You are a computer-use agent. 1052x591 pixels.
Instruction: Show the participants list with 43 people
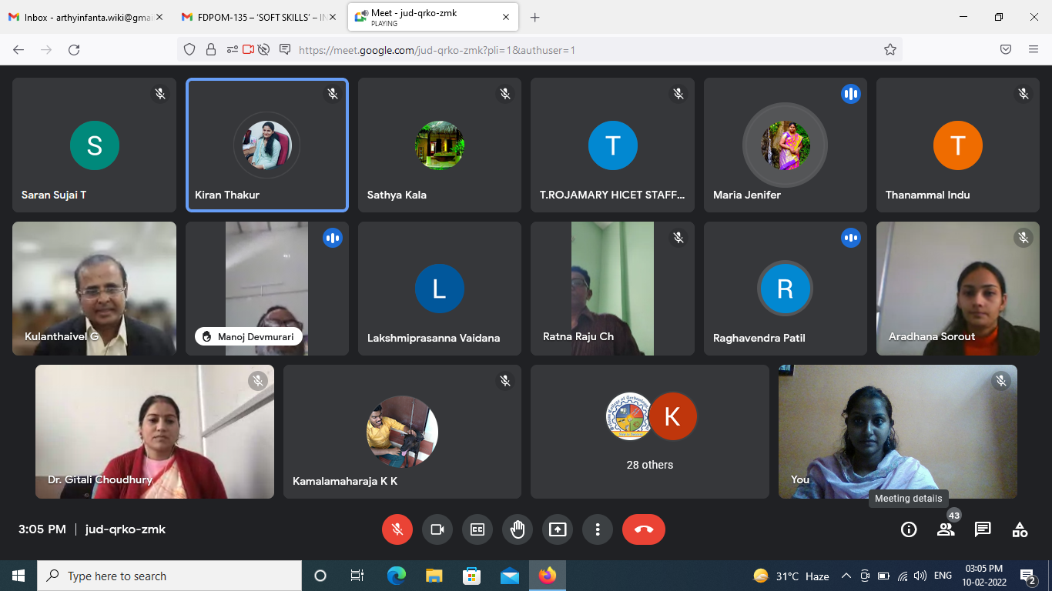click(946, 529)
